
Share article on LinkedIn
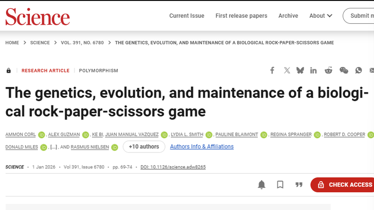pos(313,70)
